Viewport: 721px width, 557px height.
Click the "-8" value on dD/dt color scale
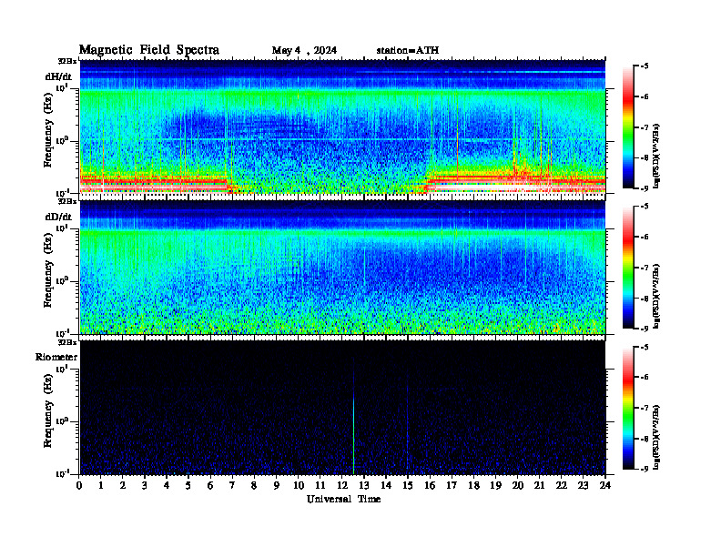point(644,299)
